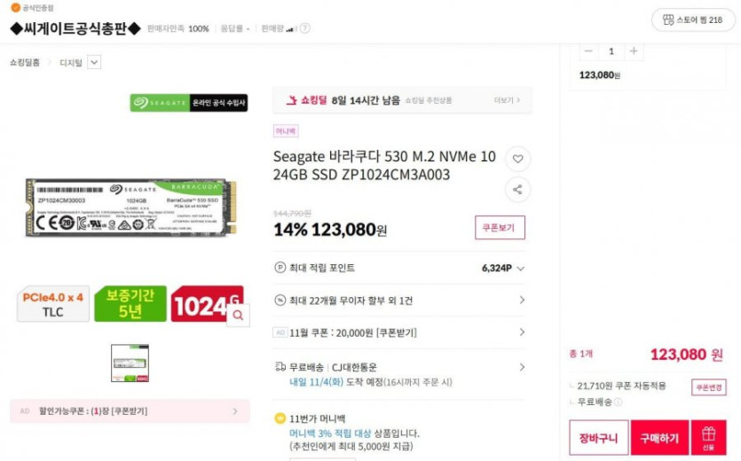The width and height of the screenshot is (741, 461).
Task: Click the help question mark near 판매량
Action: coord(305,28)
